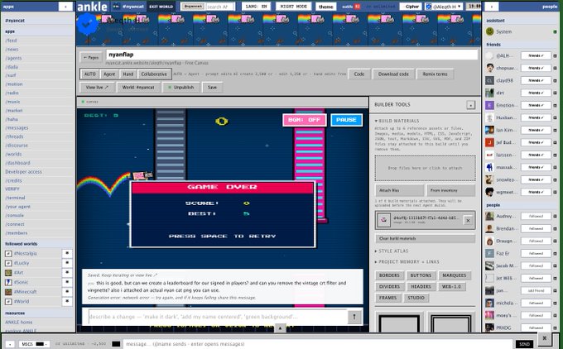The image size is (563, 349).
Task: Expand the PROJECT MEMORY + LINKS section
Action: click(407, 262)
